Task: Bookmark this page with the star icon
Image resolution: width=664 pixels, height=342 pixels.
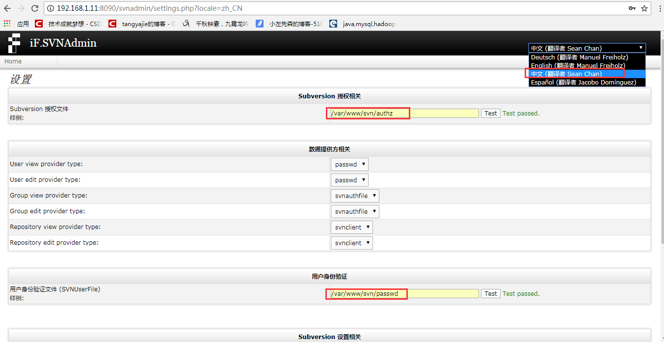Action: pyautogui.click(x=644, y=8)
